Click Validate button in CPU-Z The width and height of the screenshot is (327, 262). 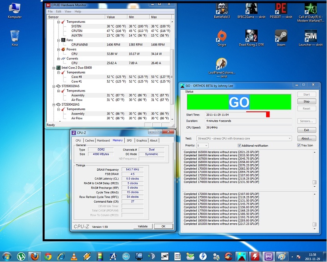click(x=143, y=226)
